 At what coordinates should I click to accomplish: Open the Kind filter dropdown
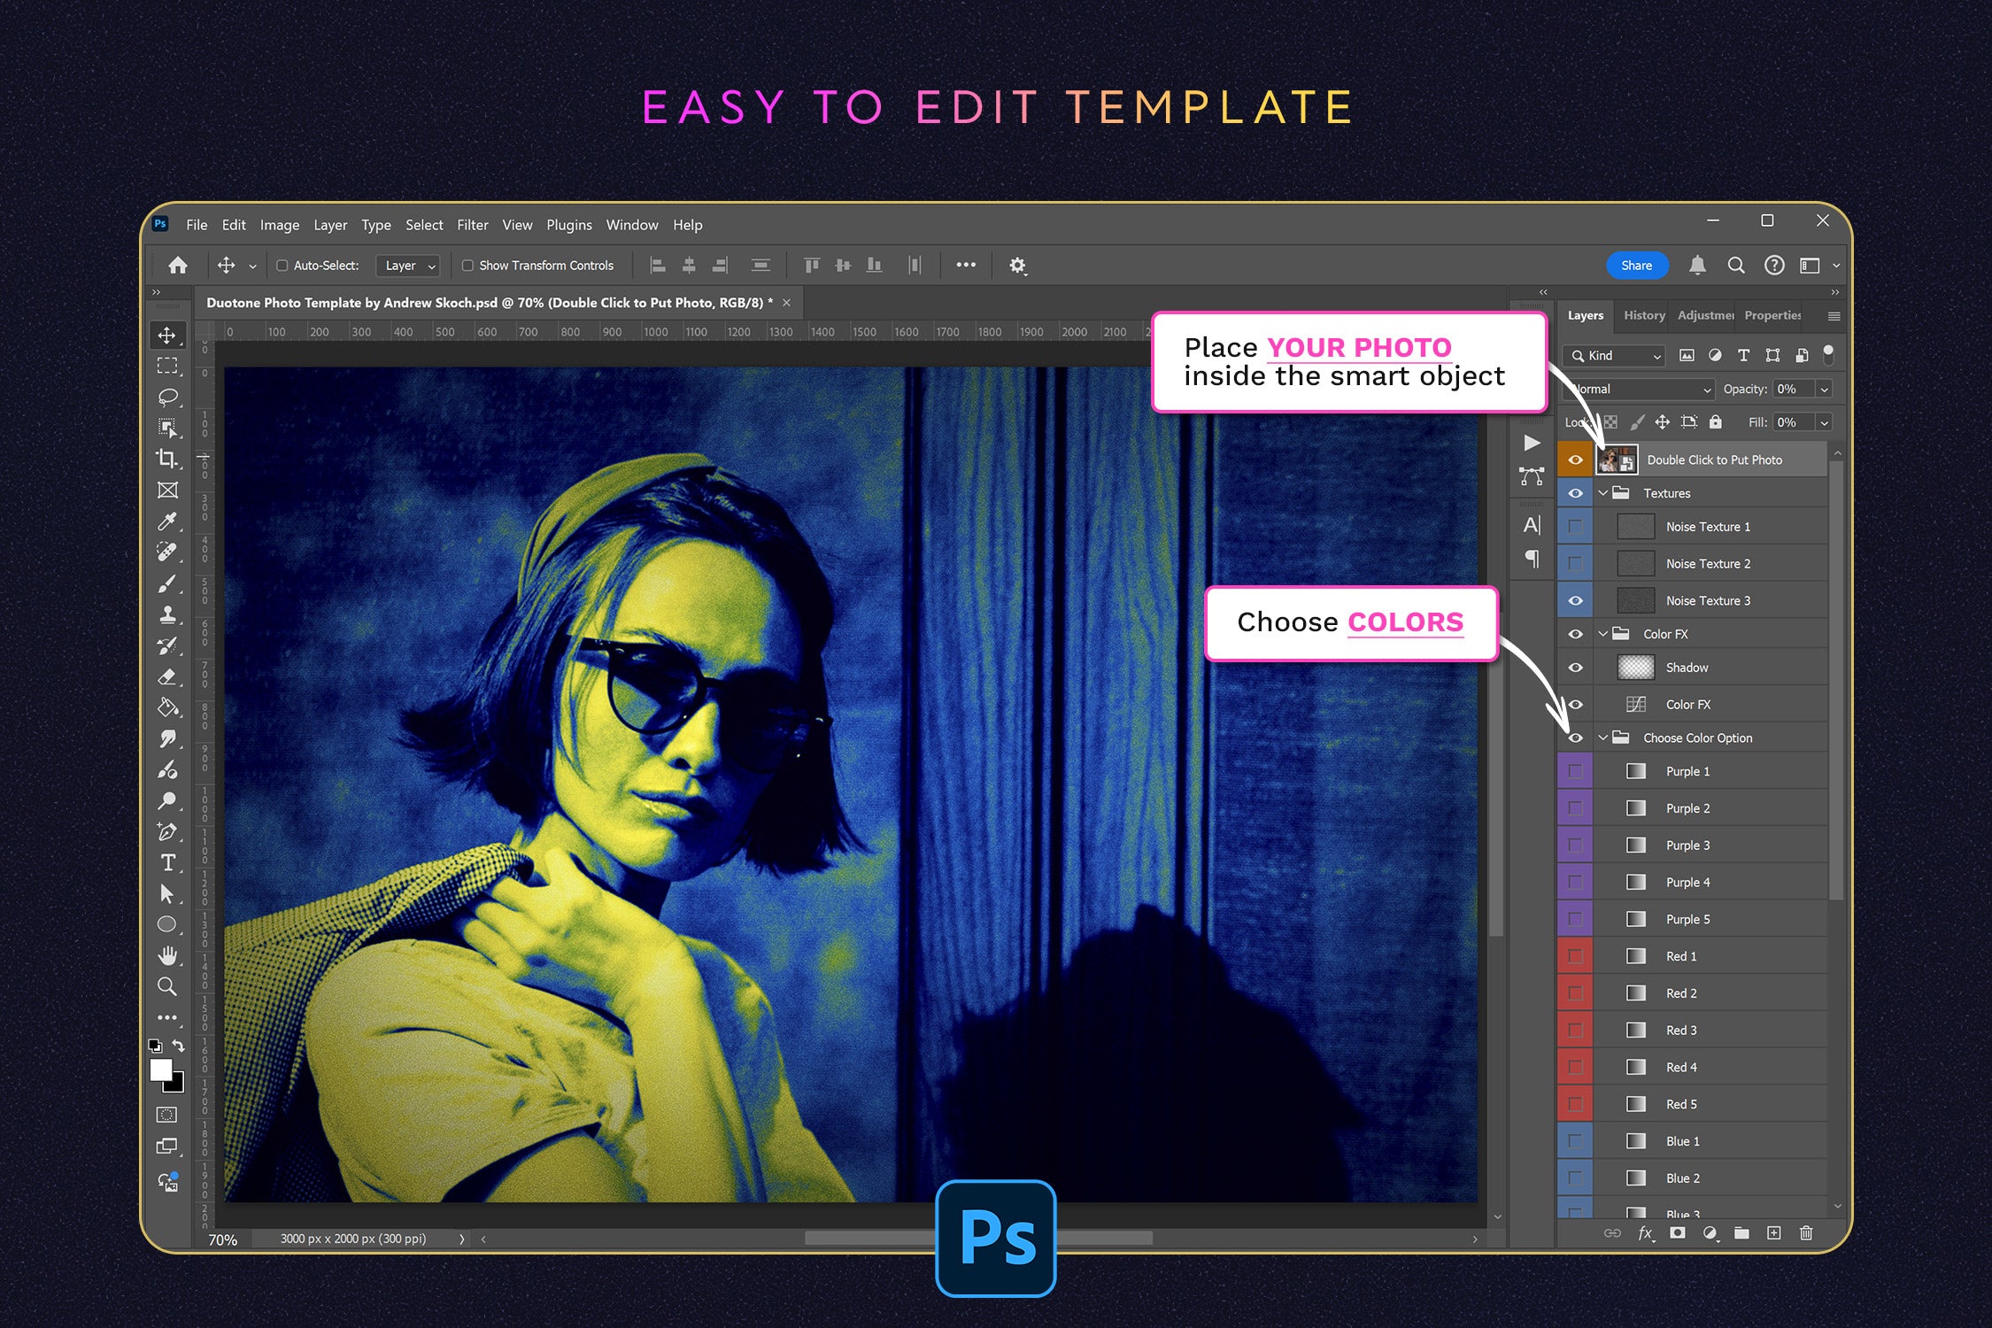1616,355
